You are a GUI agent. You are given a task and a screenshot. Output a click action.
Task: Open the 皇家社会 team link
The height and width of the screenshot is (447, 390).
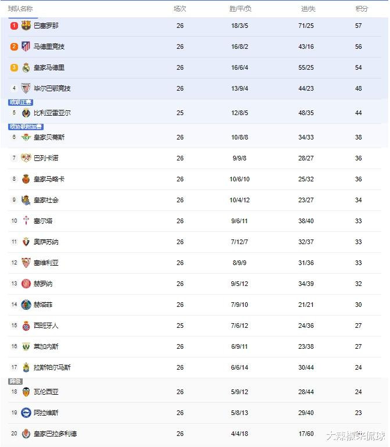46,200
